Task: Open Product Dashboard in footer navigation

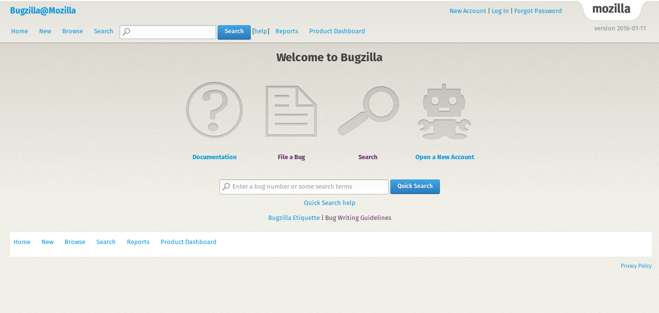Action: pyautogui.click(x=189, y=242)
